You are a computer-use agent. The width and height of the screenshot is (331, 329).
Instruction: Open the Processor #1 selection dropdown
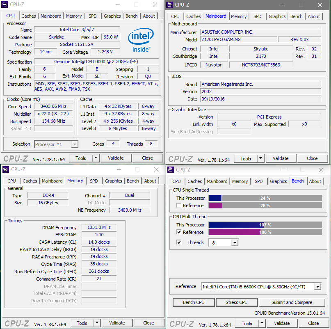pos(75,144)
